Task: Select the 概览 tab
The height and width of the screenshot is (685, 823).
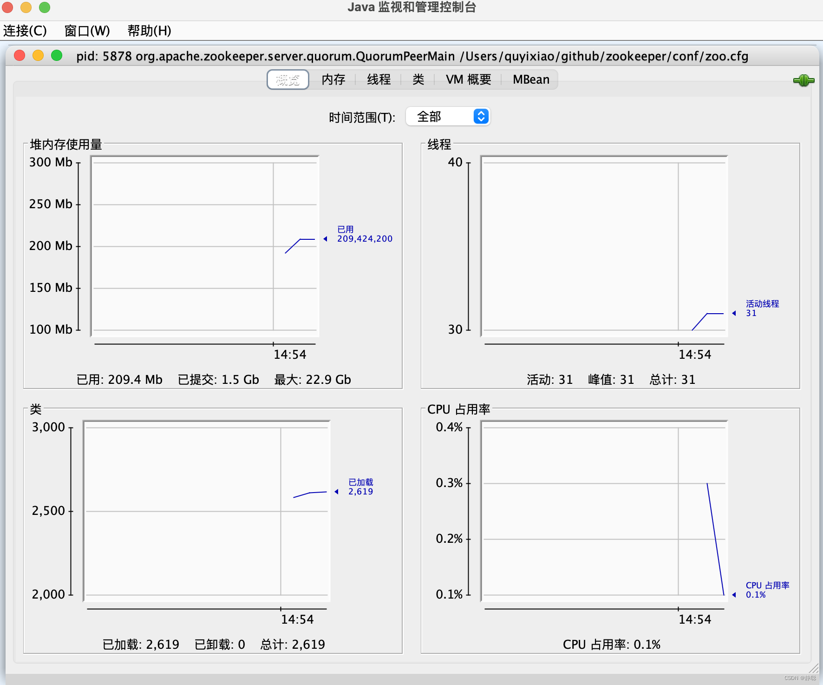Action: 288,80
